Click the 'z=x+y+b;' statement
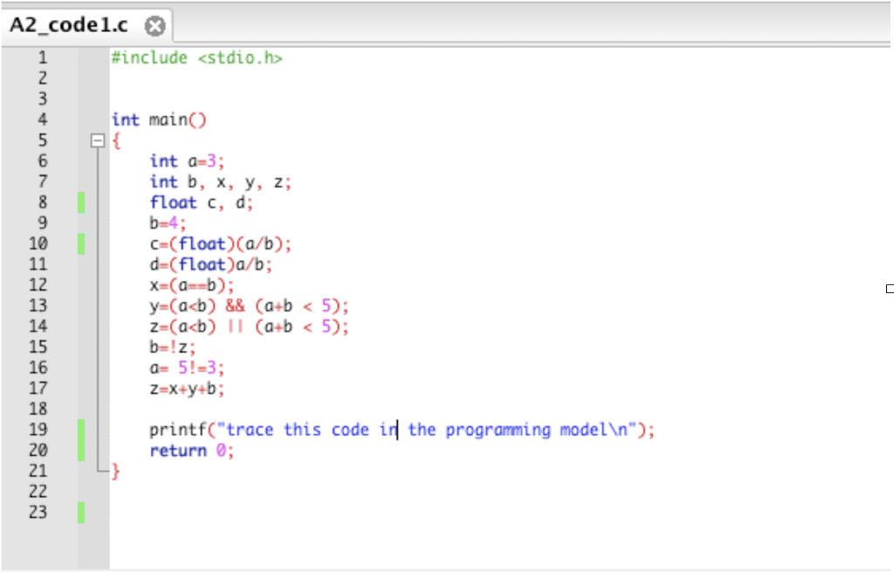The height and width of the screenshot is (572, 894). pyautogui.click(x=187, y=389)
